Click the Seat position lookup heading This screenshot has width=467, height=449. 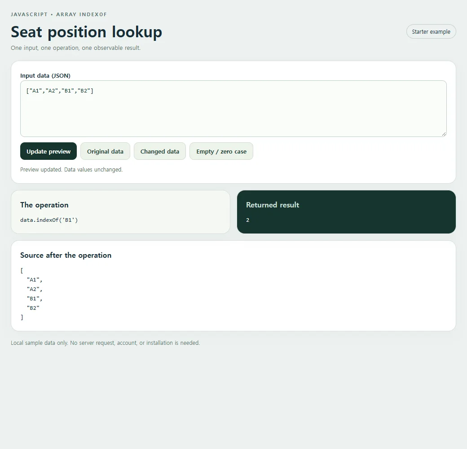coord(86,32)
